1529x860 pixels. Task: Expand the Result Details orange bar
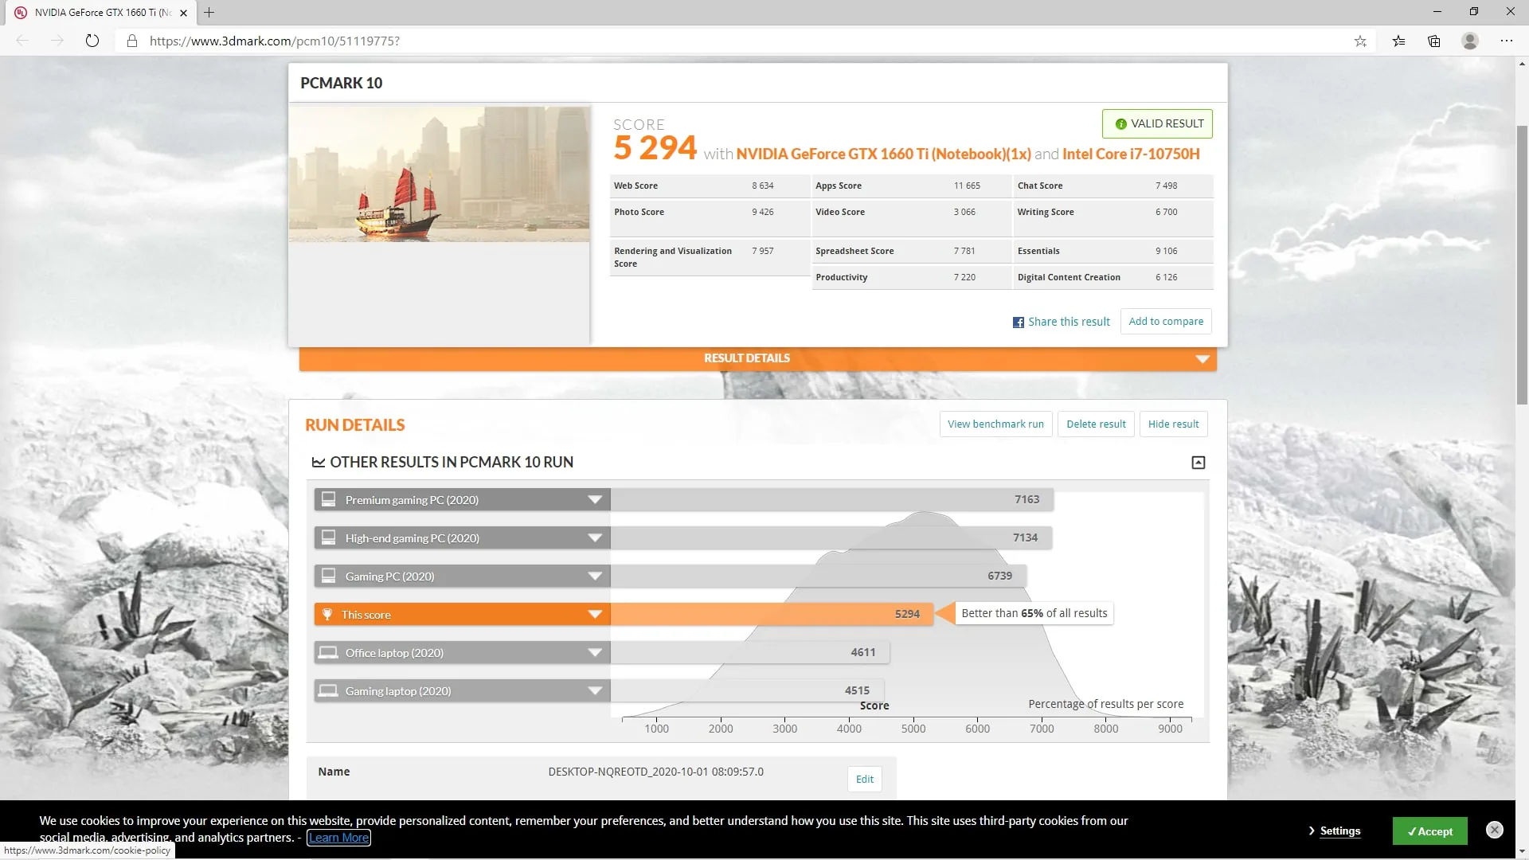pyautogui.click(x=757, y=358)
